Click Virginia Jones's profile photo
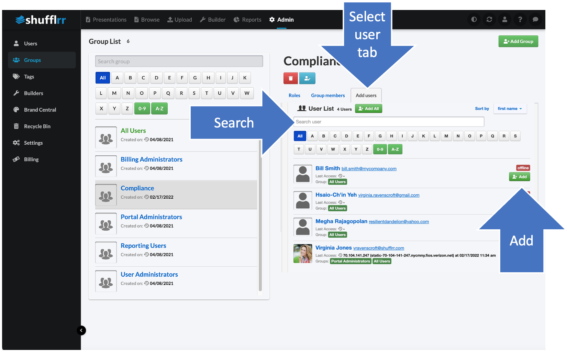 [303, 253]
